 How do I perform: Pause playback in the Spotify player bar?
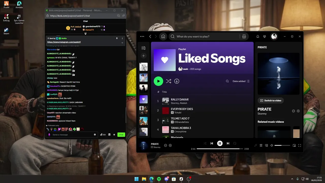coord(220,143)
